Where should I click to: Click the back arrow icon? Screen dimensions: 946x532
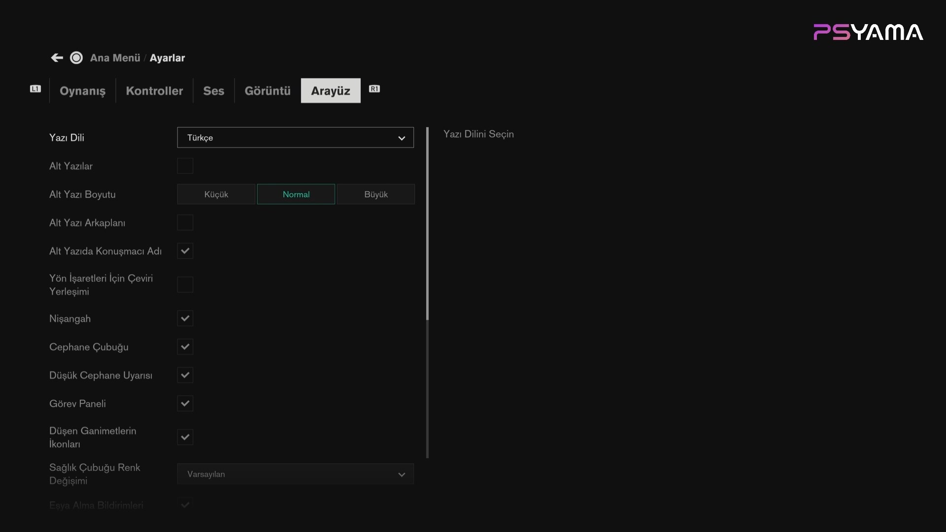57,58
